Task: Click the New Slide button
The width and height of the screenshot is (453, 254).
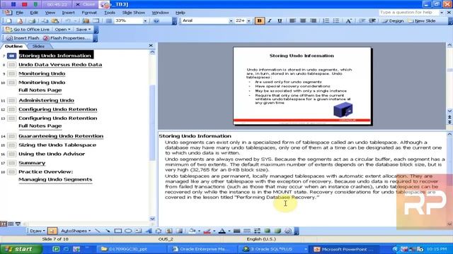Action: click(x=422, y=20)
